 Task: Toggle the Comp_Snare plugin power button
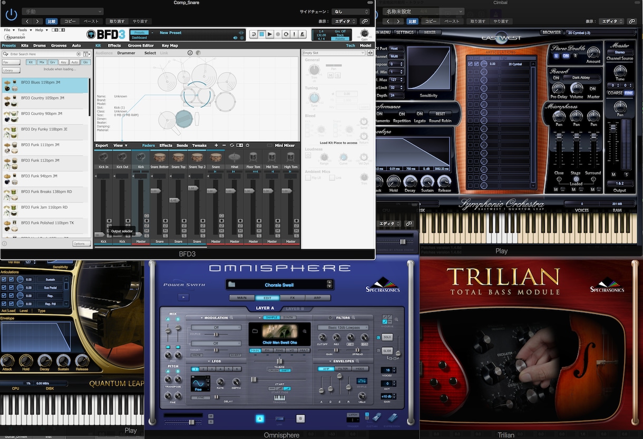(11, 15)
